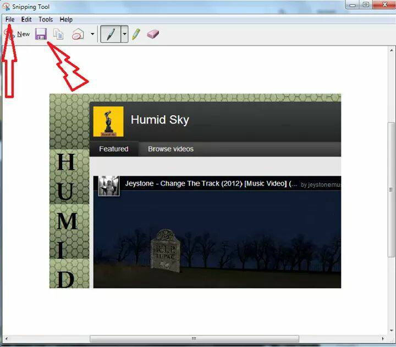Switch to the Featured tab
Screen dimensions: 396x347
coord(113,149)
